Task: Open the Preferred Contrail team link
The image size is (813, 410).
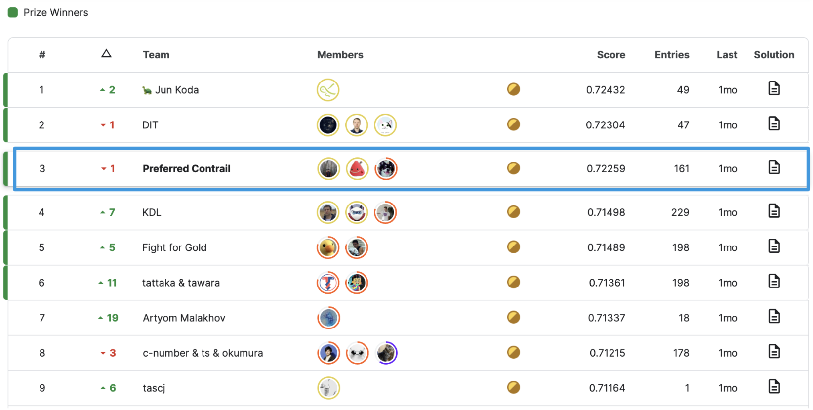Action: (187, 169)
